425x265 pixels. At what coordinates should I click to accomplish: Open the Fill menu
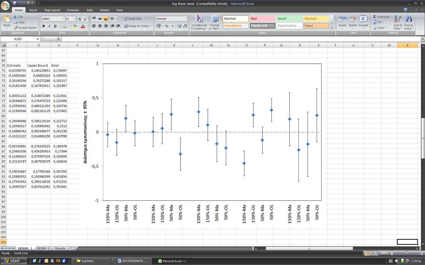pyautogui.click(x=378, y=22)
